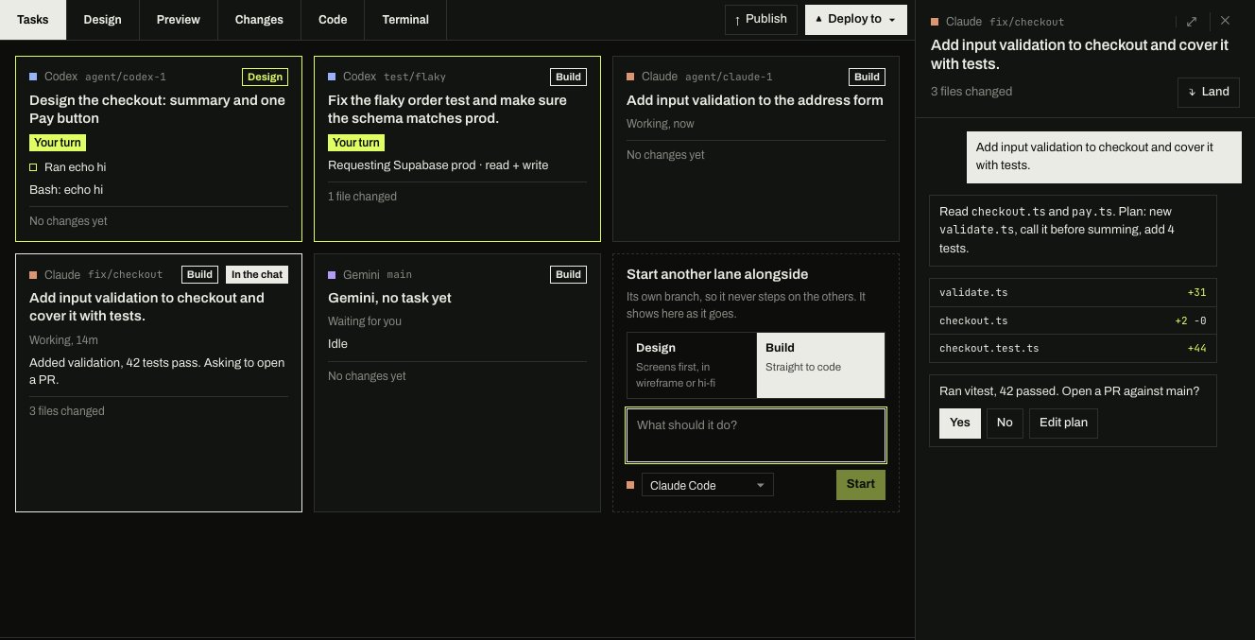Click 'Requesting Supabase prod · read + write'
The width and height of the screenshot is (1255, 640).
click(438, 165)
